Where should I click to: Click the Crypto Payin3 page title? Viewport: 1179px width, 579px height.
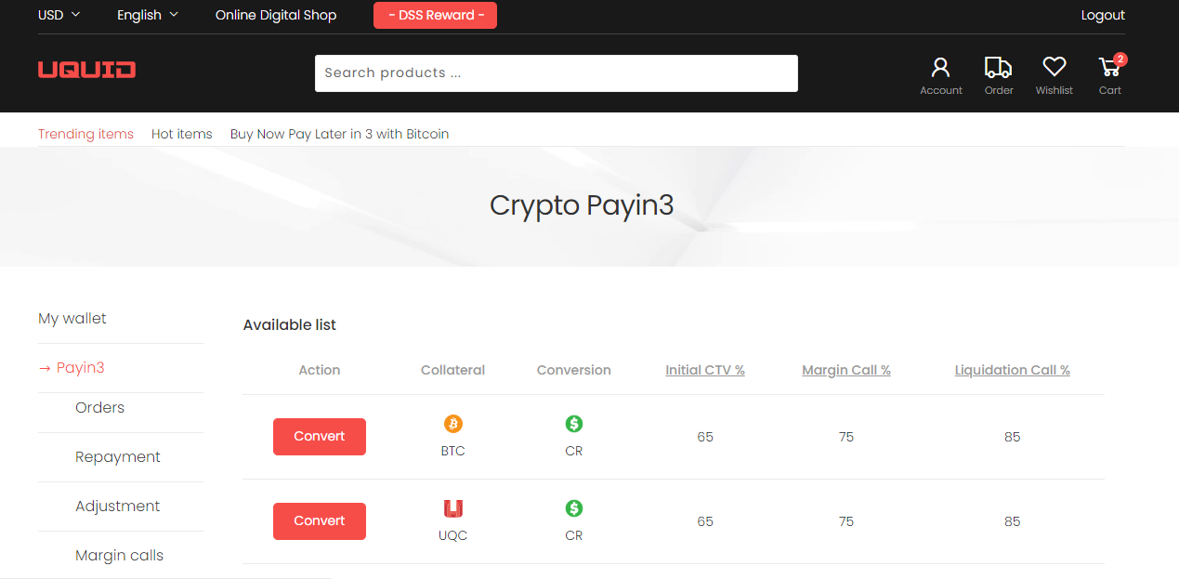point(582,205)
